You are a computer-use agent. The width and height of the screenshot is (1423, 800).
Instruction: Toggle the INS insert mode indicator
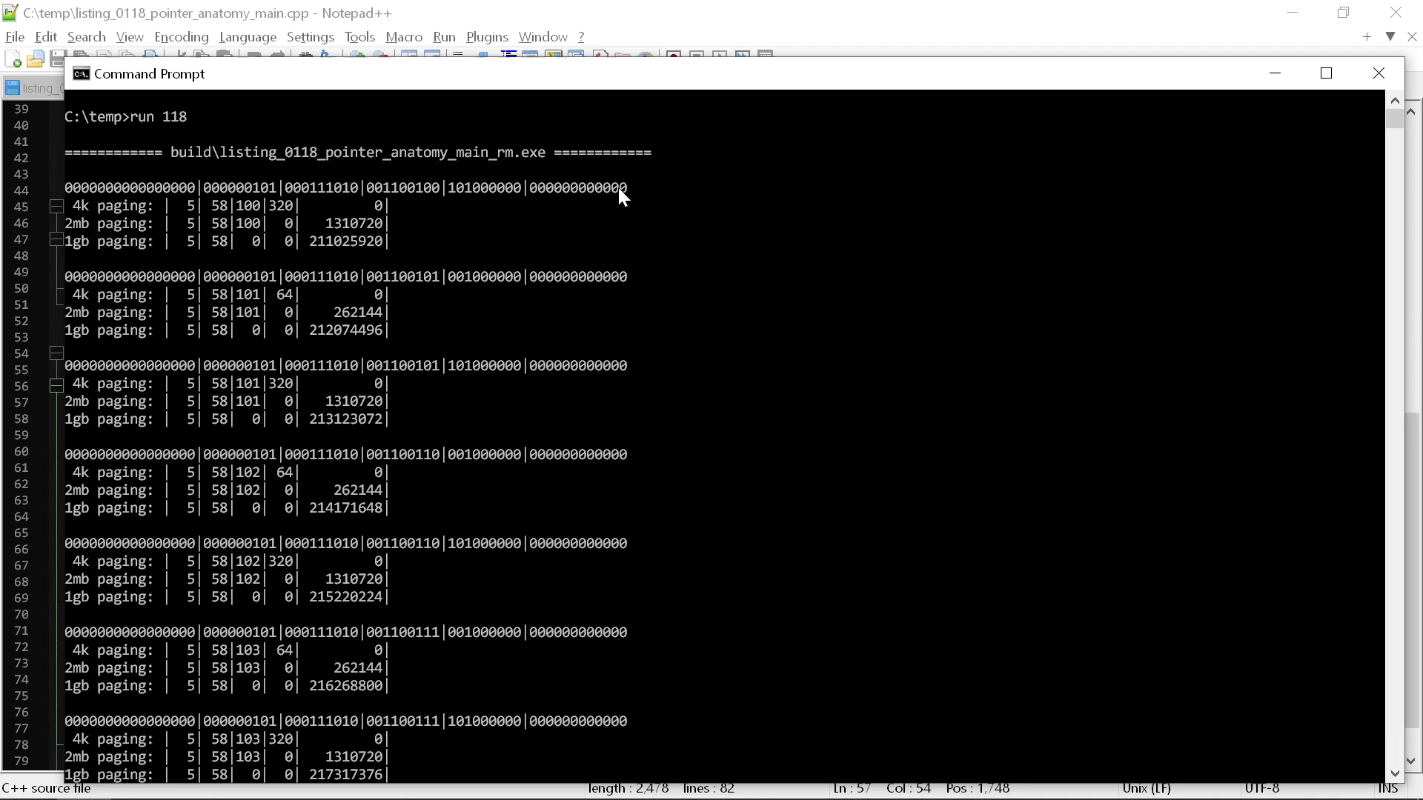1387,788
